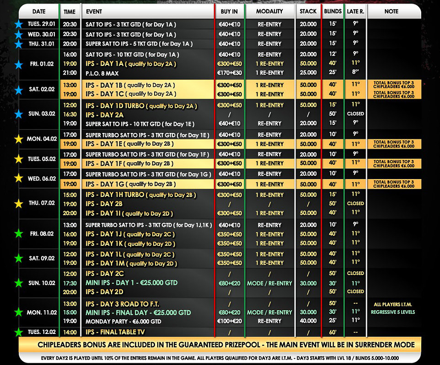Screen dimensions: 440x365
Task: Click the blue star beside Sat. 02.02
Action: pyautogui.click(x=19, y=90)
